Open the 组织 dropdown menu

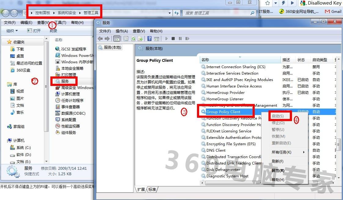click(12, 30)
